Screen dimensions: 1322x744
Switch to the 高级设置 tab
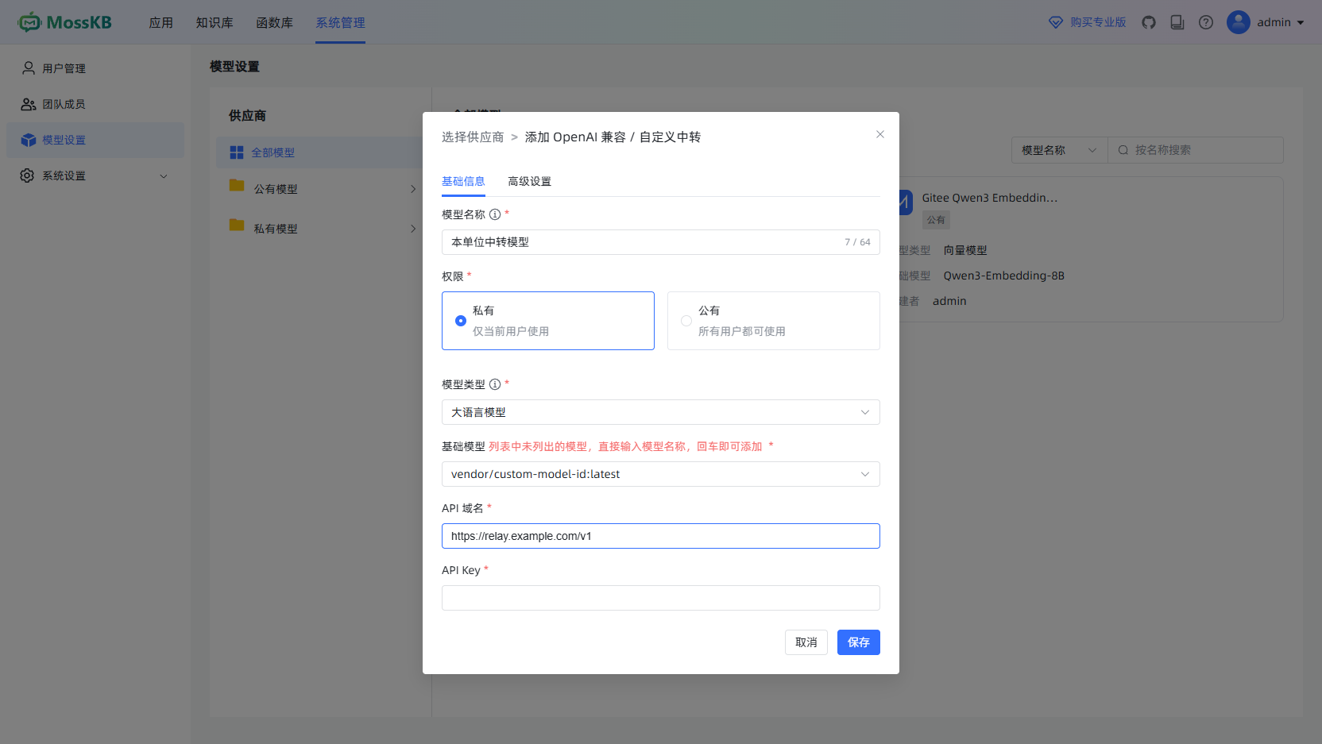pos(529,181)
